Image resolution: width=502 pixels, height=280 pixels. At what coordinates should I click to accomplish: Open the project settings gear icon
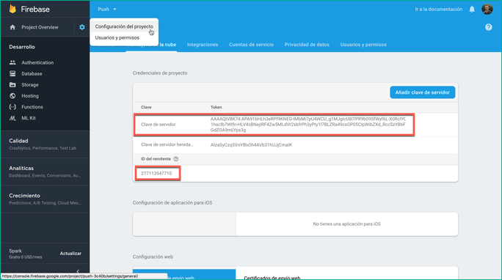82,27
